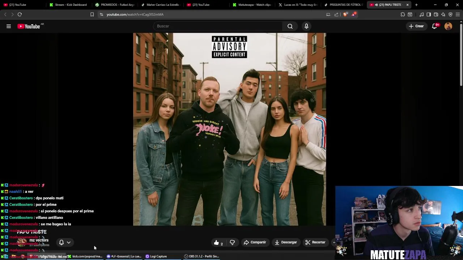Click the site settings icon in address bar
This screenshot has width=463, height=260.
pyautogui.click(x=102, y=14)
